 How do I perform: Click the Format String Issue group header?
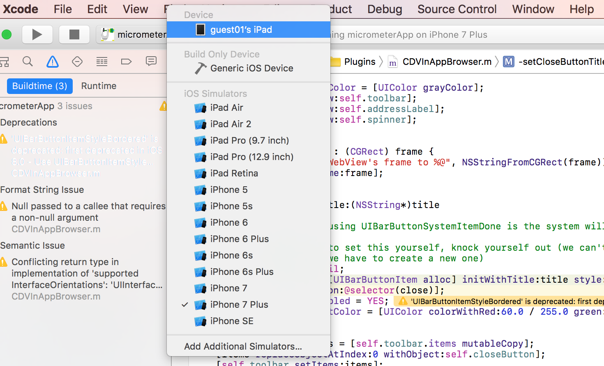coord(42,190)
